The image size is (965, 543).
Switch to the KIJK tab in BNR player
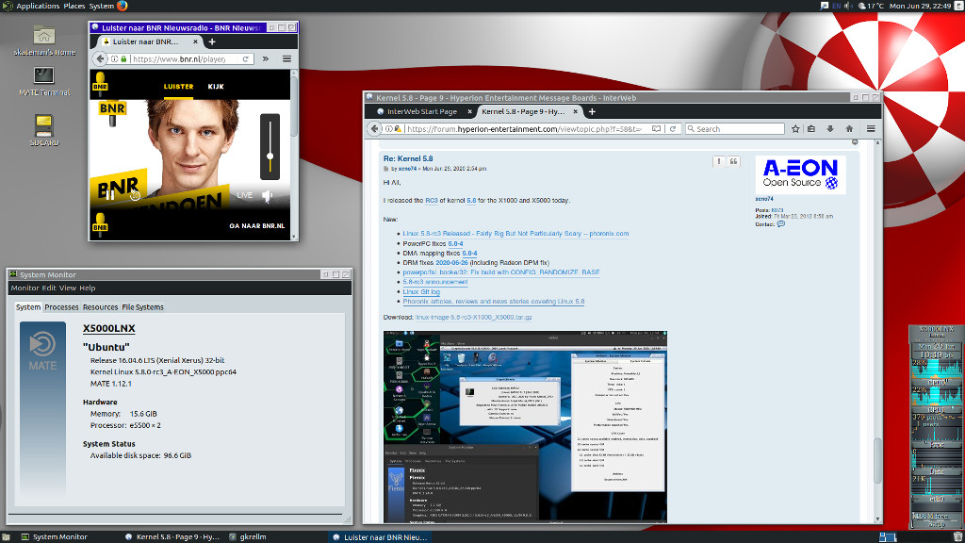coord(216,87)
